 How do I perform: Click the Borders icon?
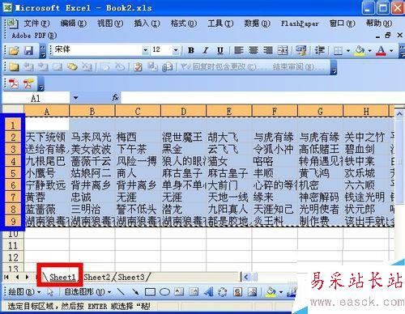coord(338,50)
